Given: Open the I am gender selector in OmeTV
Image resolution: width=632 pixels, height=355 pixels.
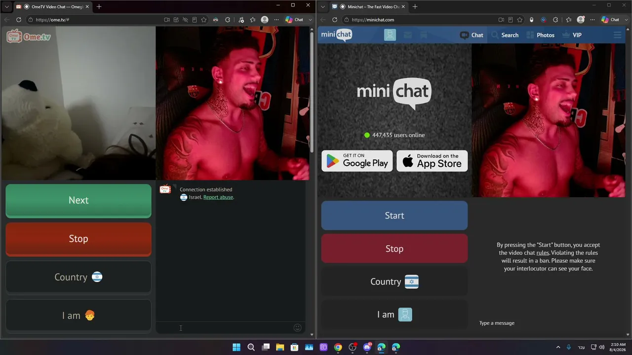Looking at the screenshot, I should click(79, 316).
